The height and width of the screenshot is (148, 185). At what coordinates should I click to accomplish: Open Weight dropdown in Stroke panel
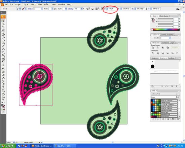[x=170, y=38]
